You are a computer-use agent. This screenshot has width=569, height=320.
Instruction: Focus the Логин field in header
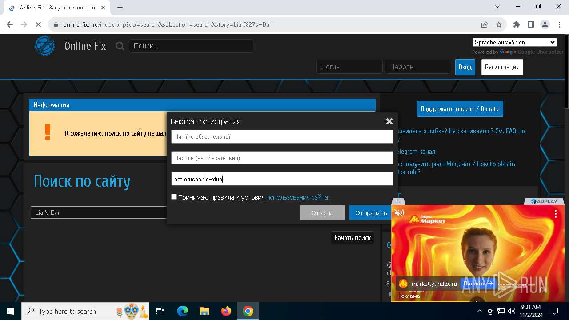click(349, 67)
